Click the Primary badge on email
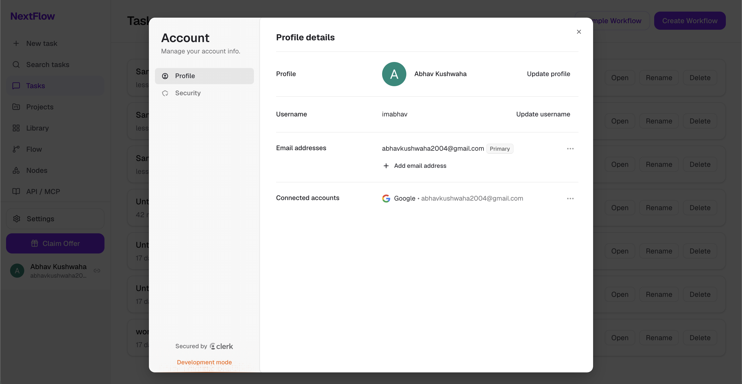Screen dimensions: 742x384 tap(499, 149)
